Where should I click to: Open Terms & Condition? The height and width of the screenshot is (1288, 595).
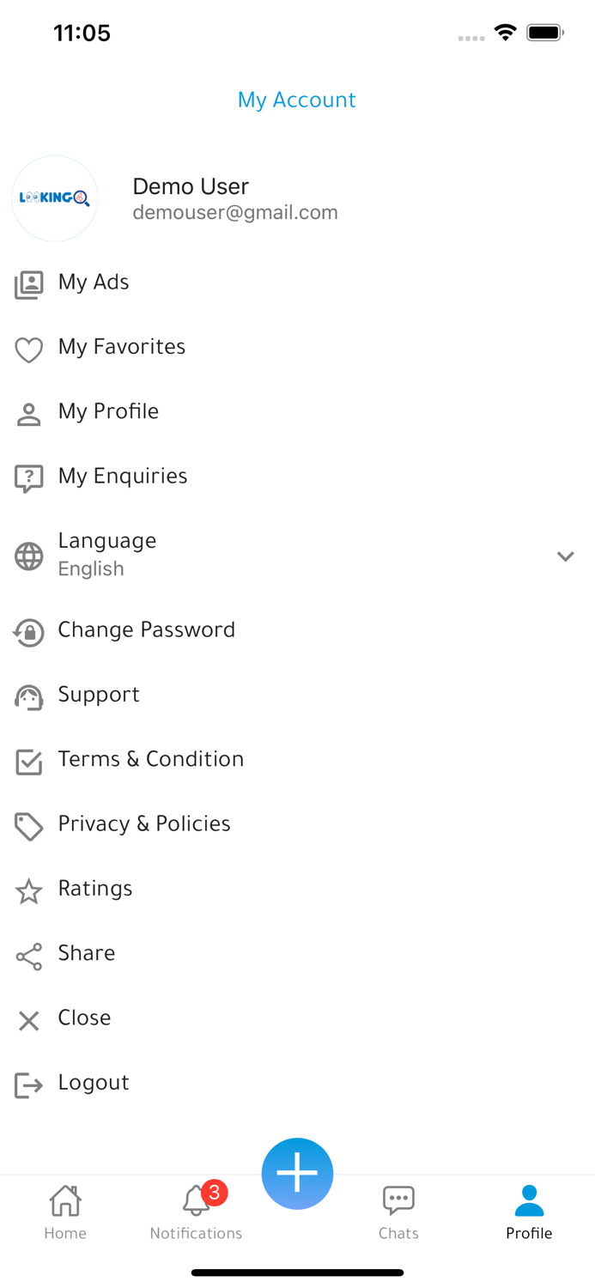pos(150,759)
